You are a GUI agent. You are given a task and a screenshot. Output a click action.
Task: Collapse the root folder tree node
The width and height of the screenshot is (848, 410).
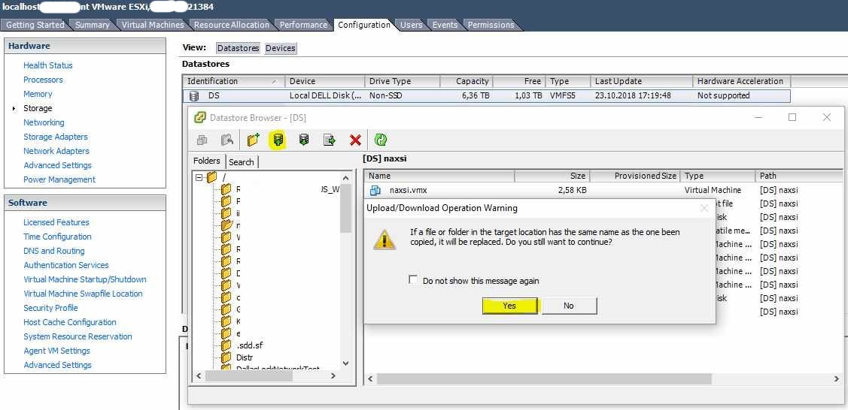pyautogui.click(x=199, y=177)
